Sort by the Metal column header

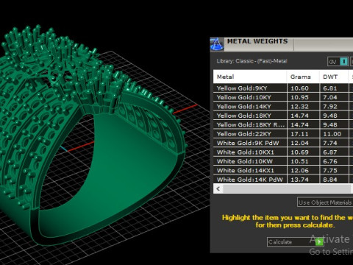250,77
